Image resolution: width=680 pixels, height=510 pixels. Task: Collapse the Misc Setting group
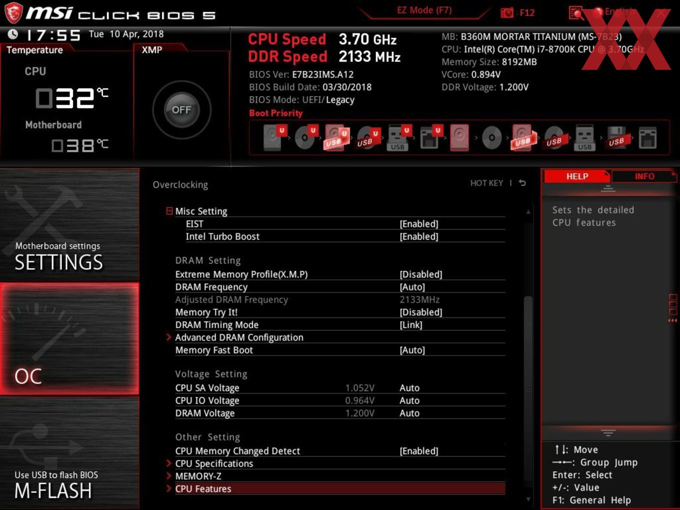(201, 211)
